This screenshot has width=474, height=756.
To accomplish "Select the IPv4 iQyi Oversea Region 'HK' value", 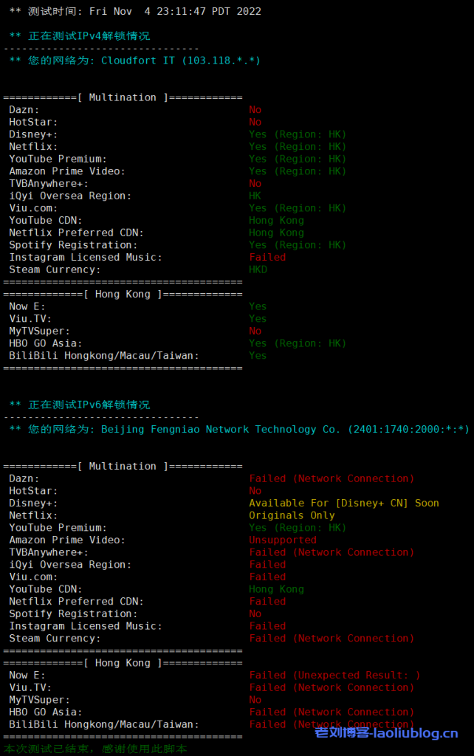I will pyautogui.click(x=255, y=196).
